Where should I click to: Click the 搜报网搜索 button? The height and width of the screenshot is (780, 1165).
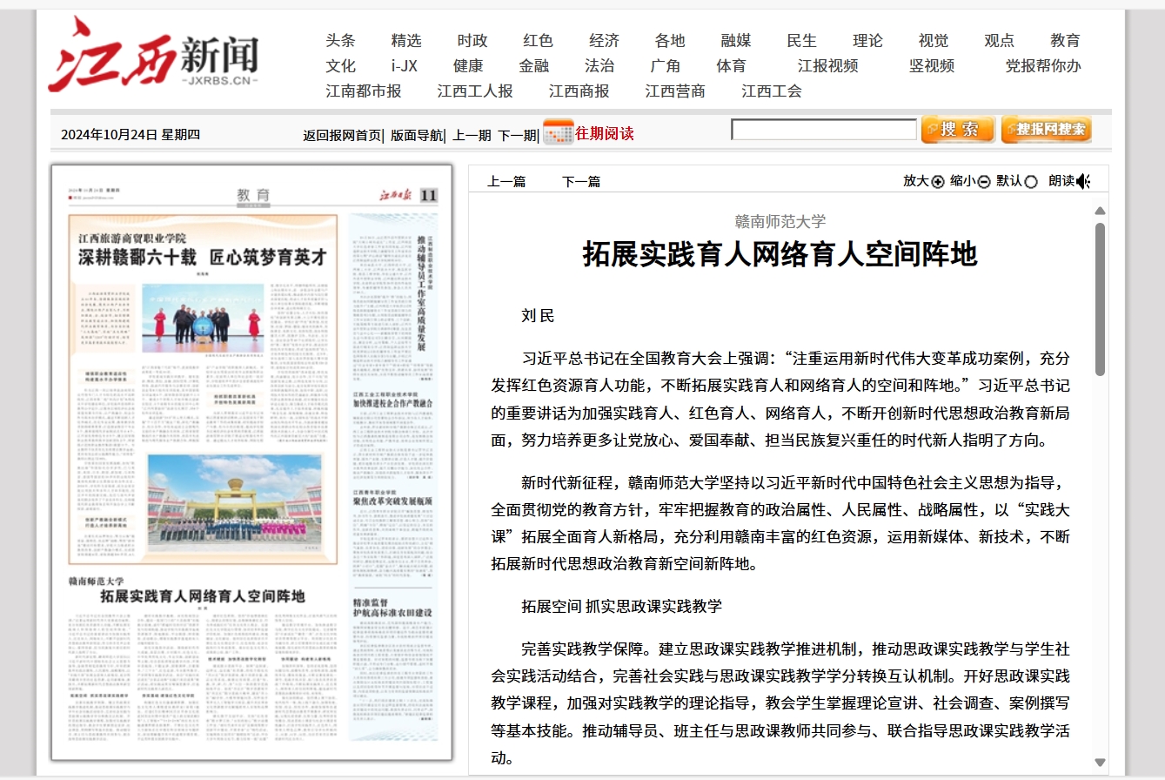point(1047,130)
